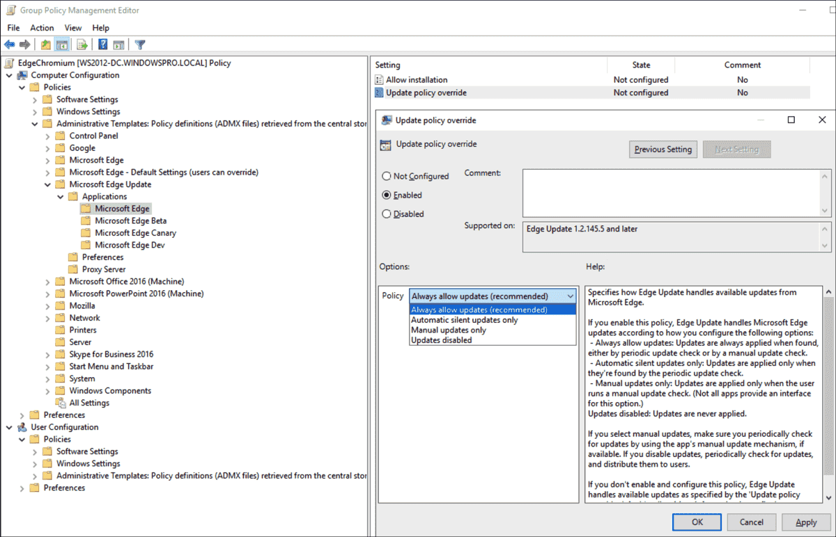Select Microsoft Edge - Default Settings item

164,173
